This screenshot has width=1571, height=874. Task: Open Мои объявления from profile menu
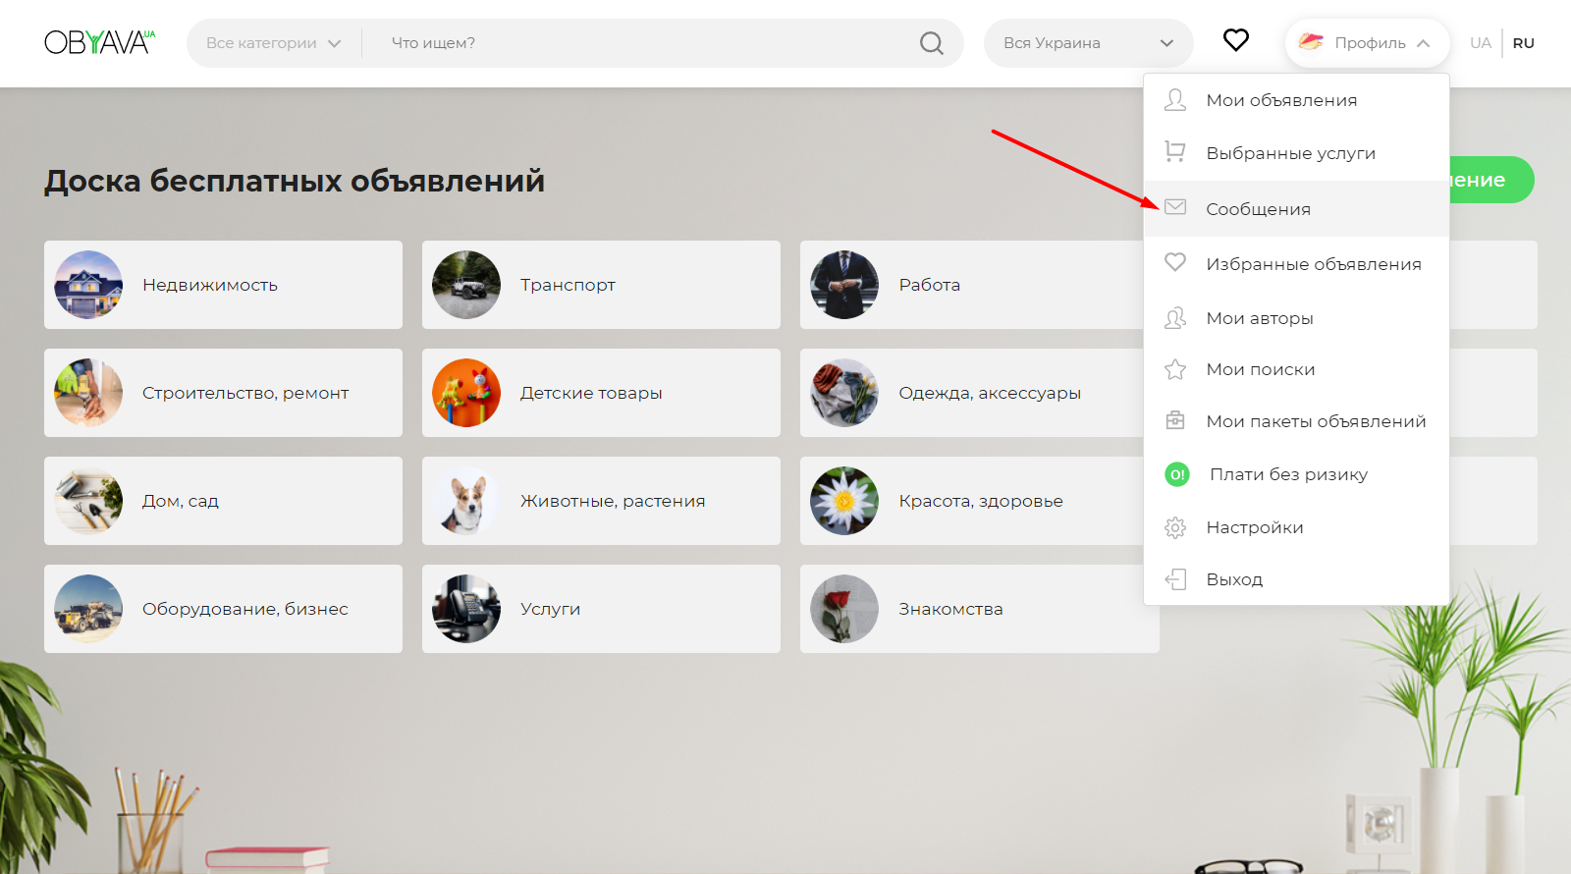1281,100
